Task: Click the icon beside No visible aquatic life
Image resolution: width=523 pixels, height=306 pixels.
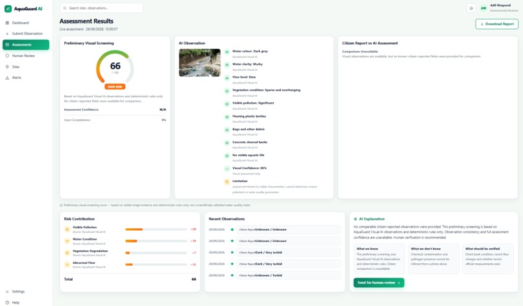Action: [x=227, y=156]
